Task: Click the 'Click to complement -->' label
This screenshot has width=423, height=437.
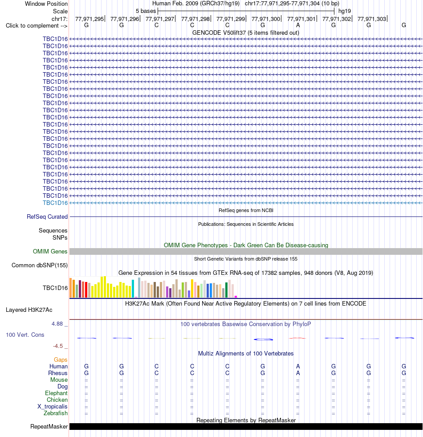Action: click(x=37, y=26)
